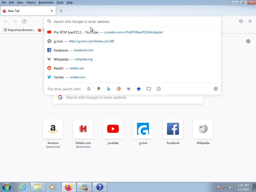Open the Help menu
The image size is (256, 192).
69,2
